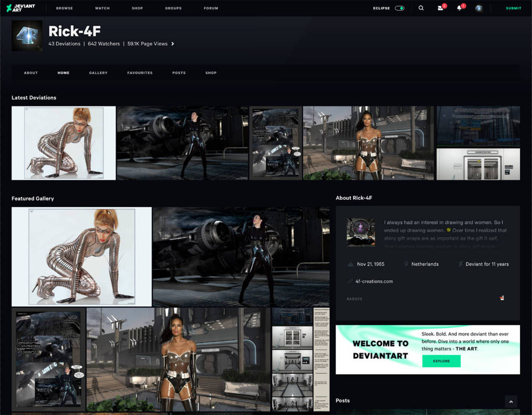Click the Badges label
This screenshot has width=532, height=415.
click(x=354, y=299)
